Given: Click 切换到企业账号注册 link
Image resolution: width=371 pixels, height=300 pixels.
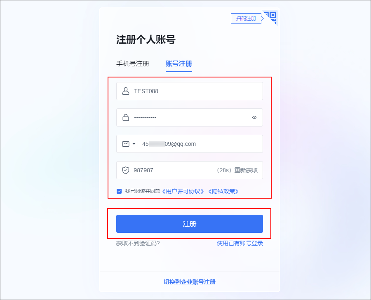Looking at the screenshot, I should click(x=190, y=282).
